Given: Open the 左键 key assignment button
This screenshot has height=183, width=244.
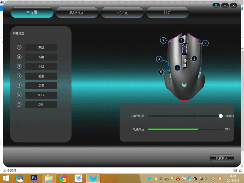Looking at the screenshot, I should click(x=41, y=47).
